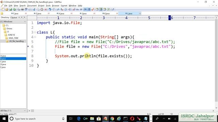The image size is (218, 122).
Task: Click the Help pointer toolbar icon
Action: pos(113,9)
